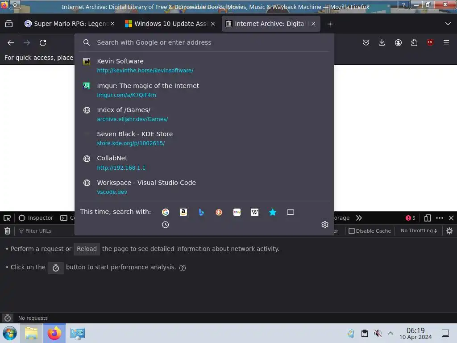Screen dimensions: 457x343
Task: Click the Reload button in Network panel
Action: click(x=87, y=249)
